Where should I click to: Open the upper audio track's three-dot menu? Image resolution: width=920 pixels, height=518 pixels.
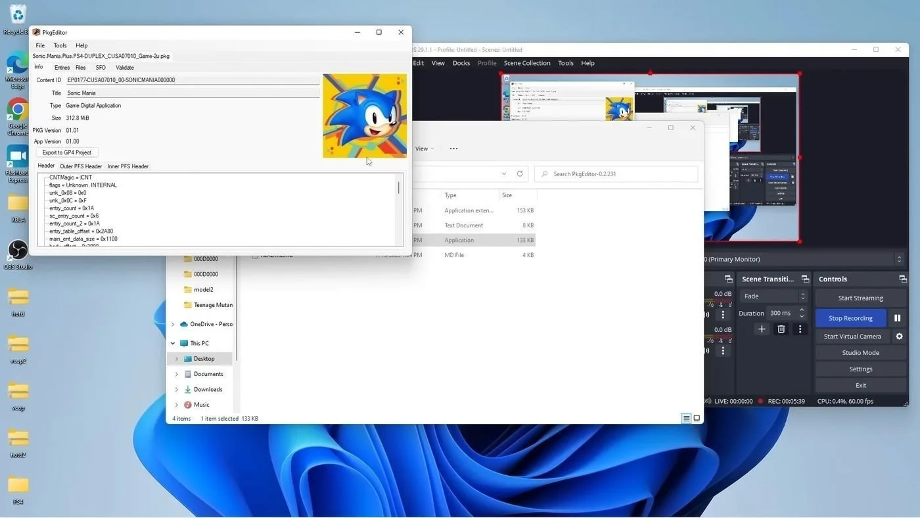(x=723, y=315)
